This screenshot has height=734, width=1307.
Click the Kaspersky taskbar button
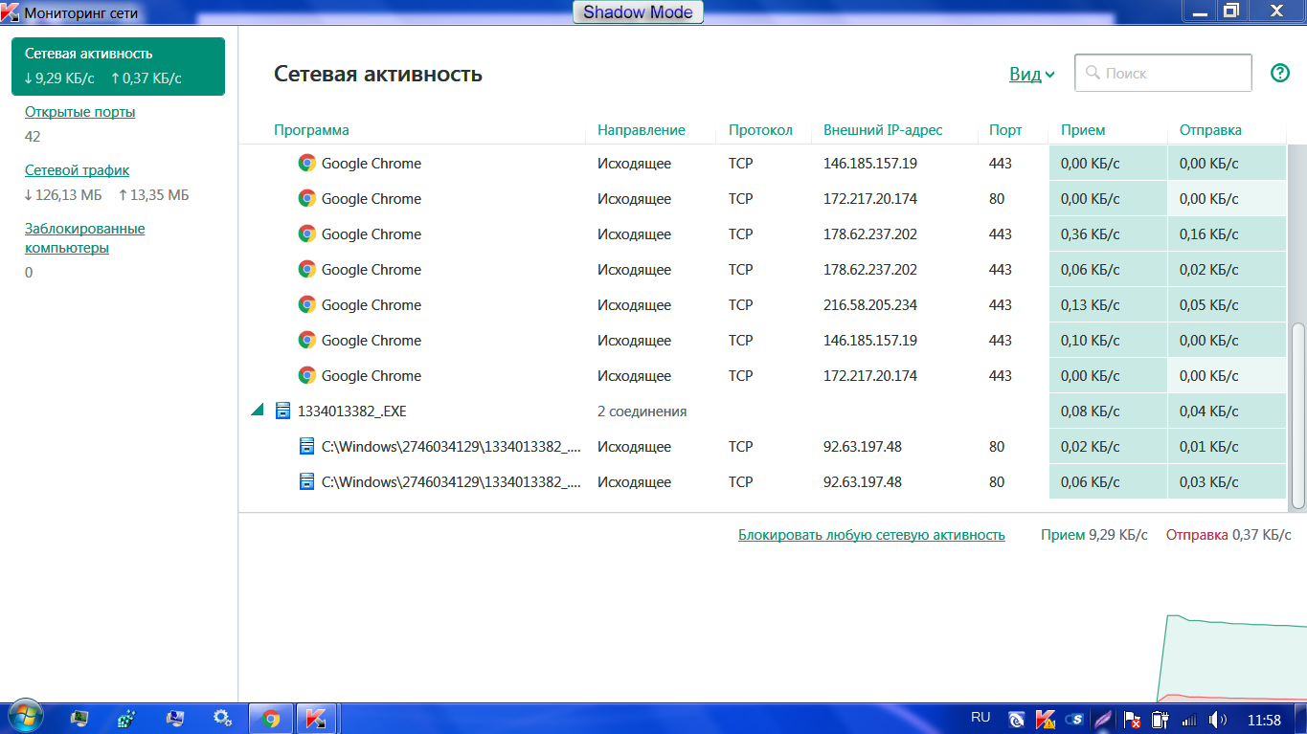click(317, 719)
